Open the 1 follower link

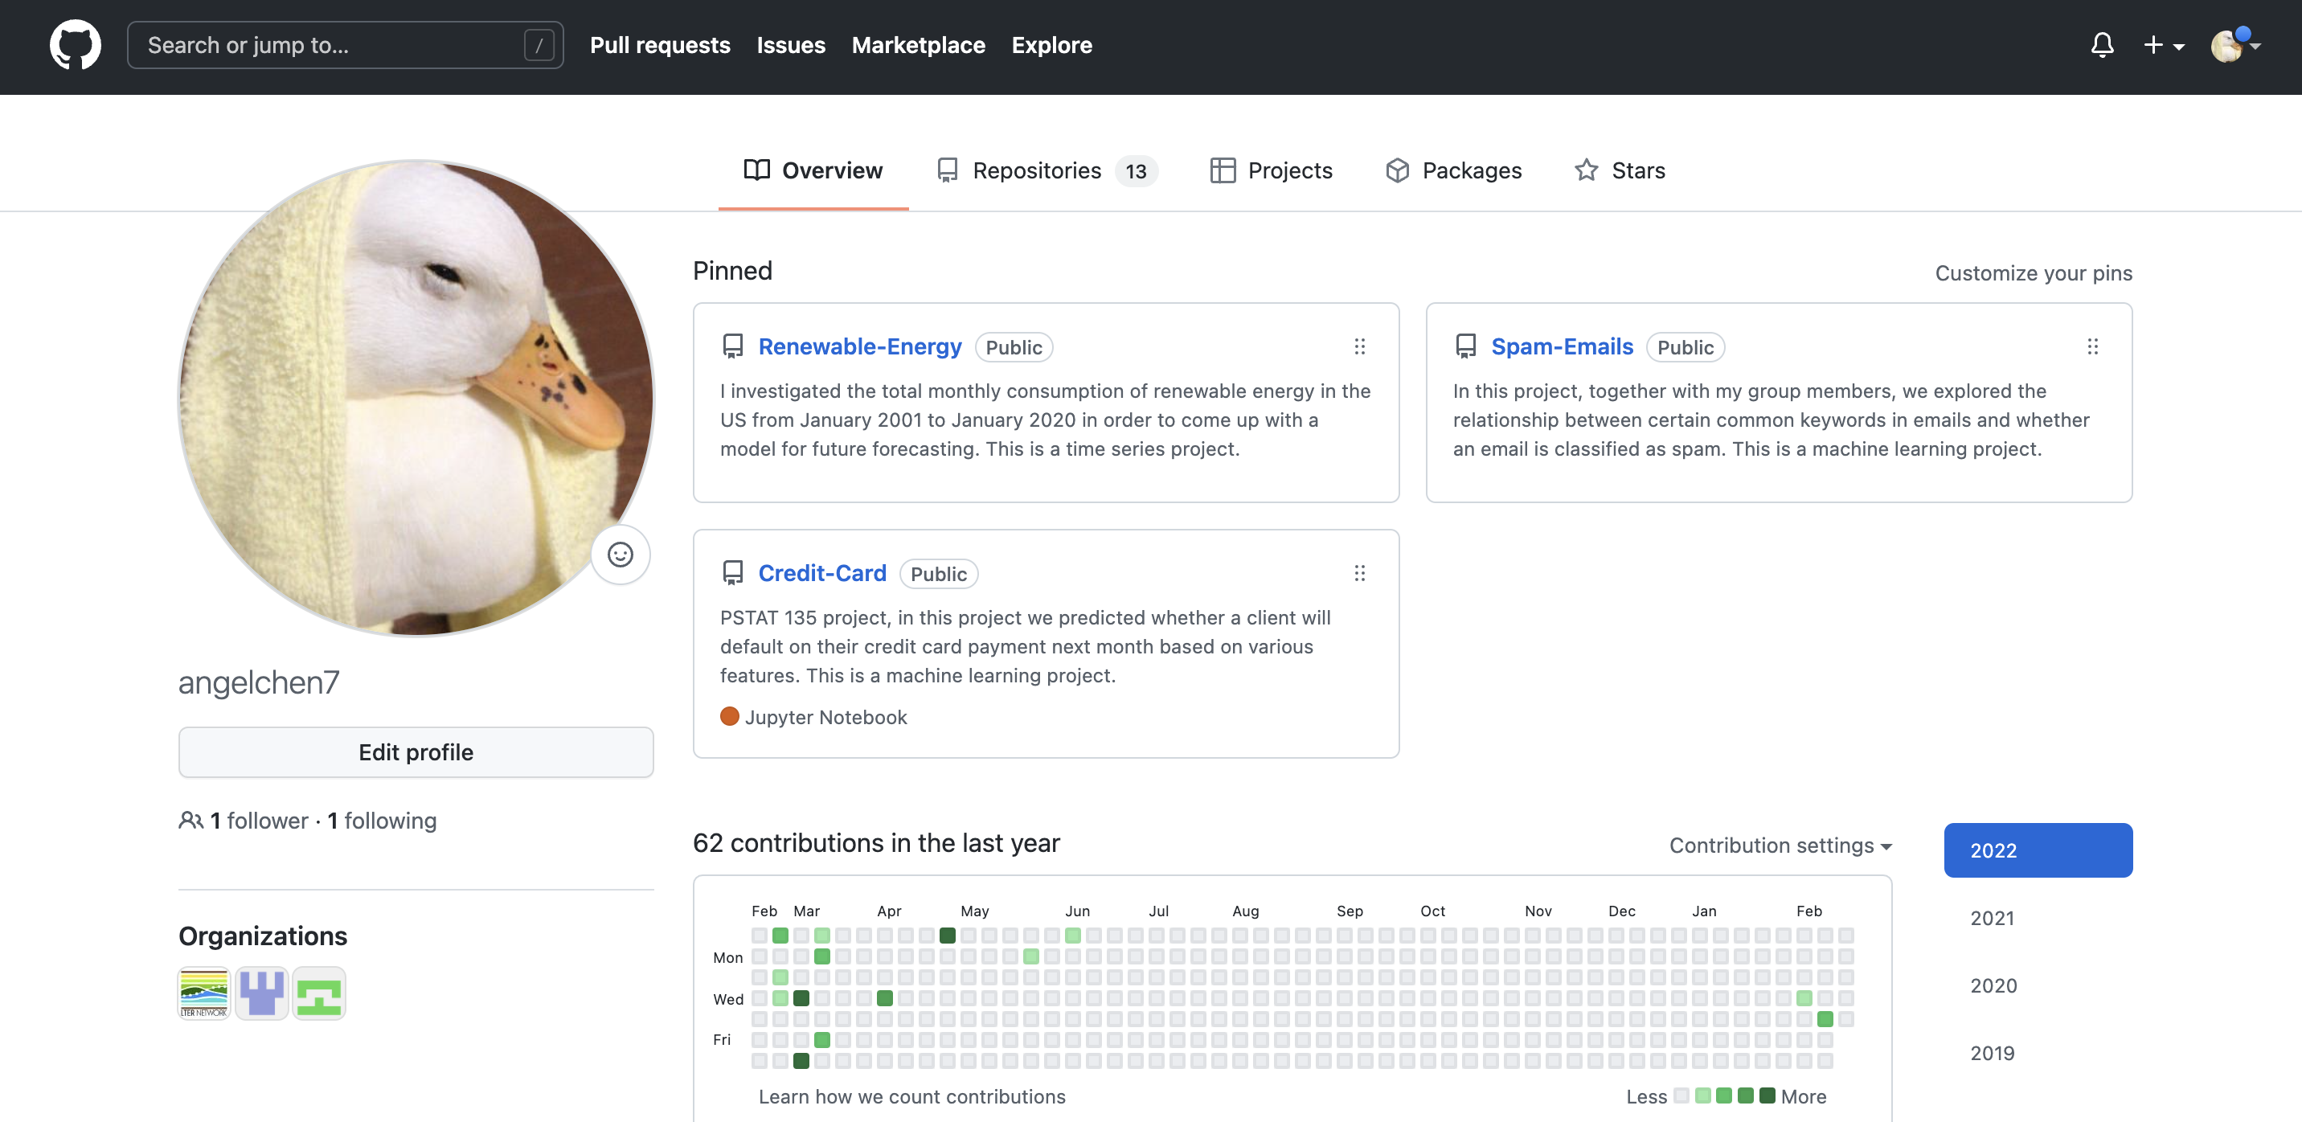(257, 820)
